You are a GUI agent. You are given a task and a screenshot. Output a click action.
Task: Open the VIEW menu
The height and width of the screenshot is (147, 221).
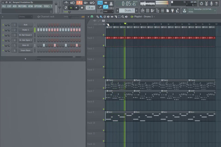coord(30,6)
